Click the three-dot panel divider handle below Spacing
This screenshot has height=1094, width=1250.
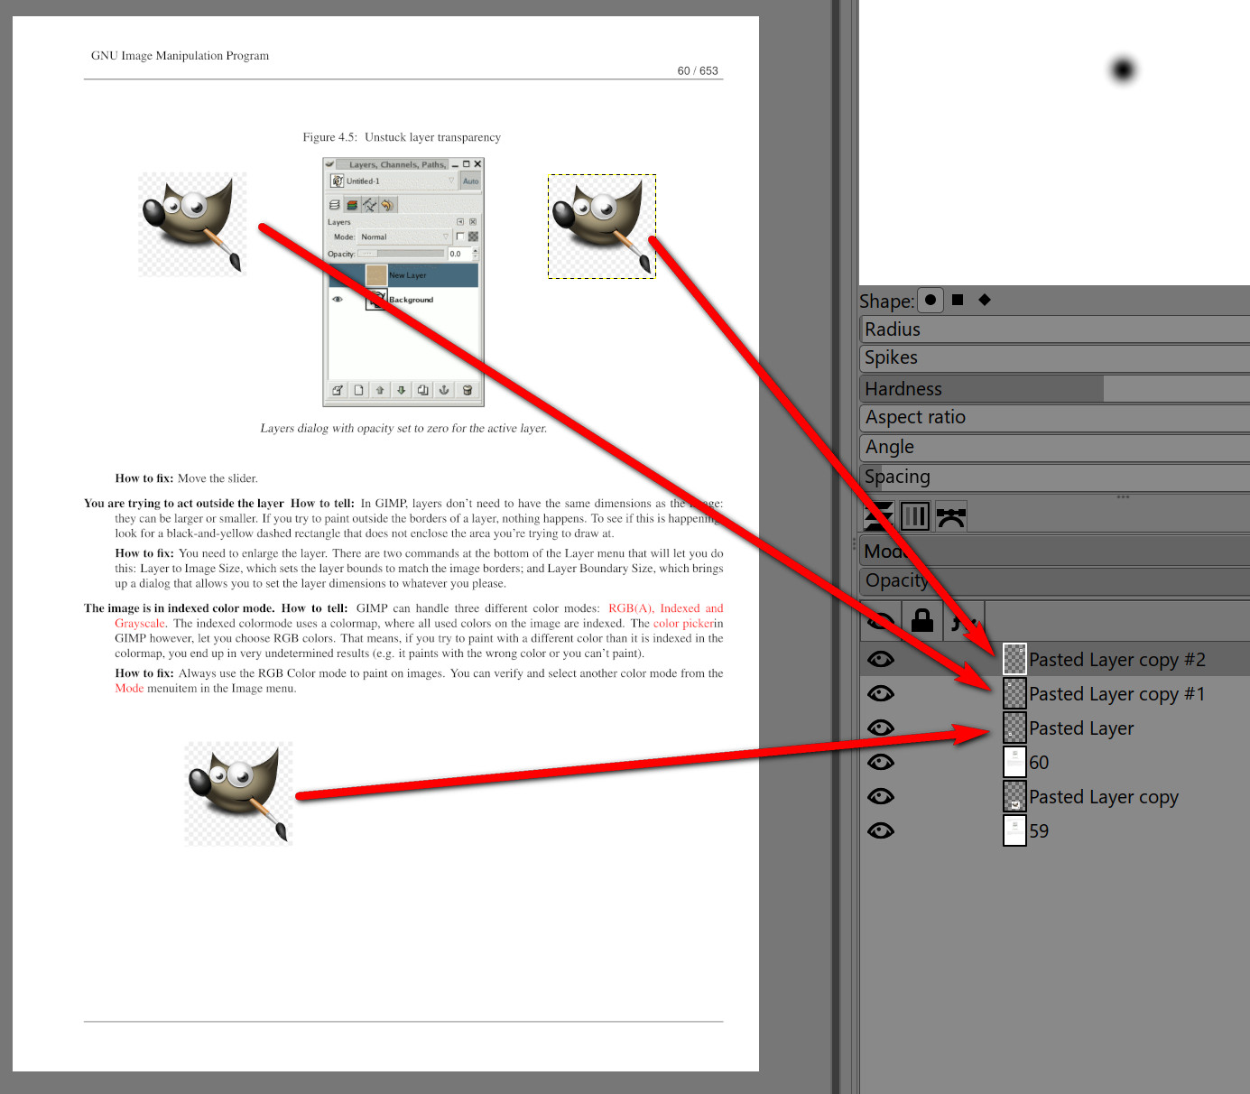tap(1123, 496)
